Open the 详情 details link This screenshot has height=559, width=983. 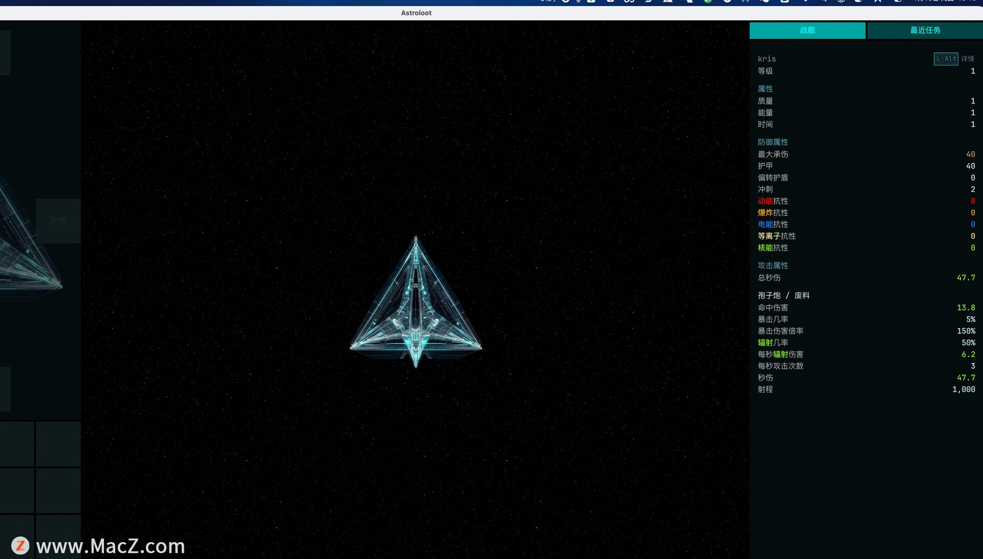click(968, 59)
